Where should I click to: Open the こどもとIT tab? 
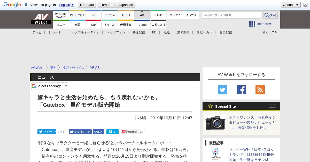pyautogui.click(x=159, y=24)
